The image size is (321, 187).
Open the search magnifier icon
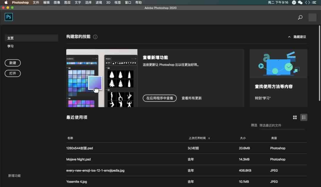pyautogui.click(x=300, y=18)
